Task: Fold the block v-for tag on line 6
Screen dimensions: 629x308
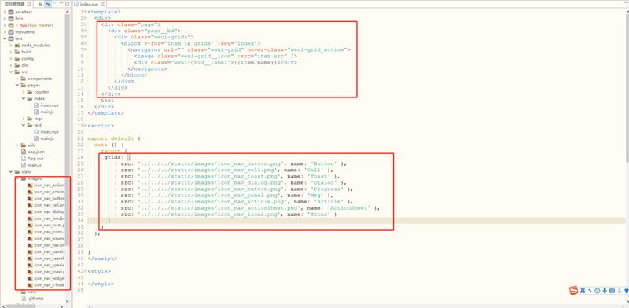Action: coord(86,43)
